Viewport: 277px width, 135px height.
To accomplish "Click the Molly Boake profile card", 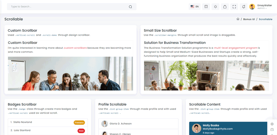I will click(228, 128).
